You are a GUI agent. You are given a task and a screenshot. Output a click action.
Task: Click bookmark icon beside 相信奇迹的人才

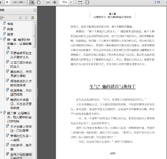(8, 80)
